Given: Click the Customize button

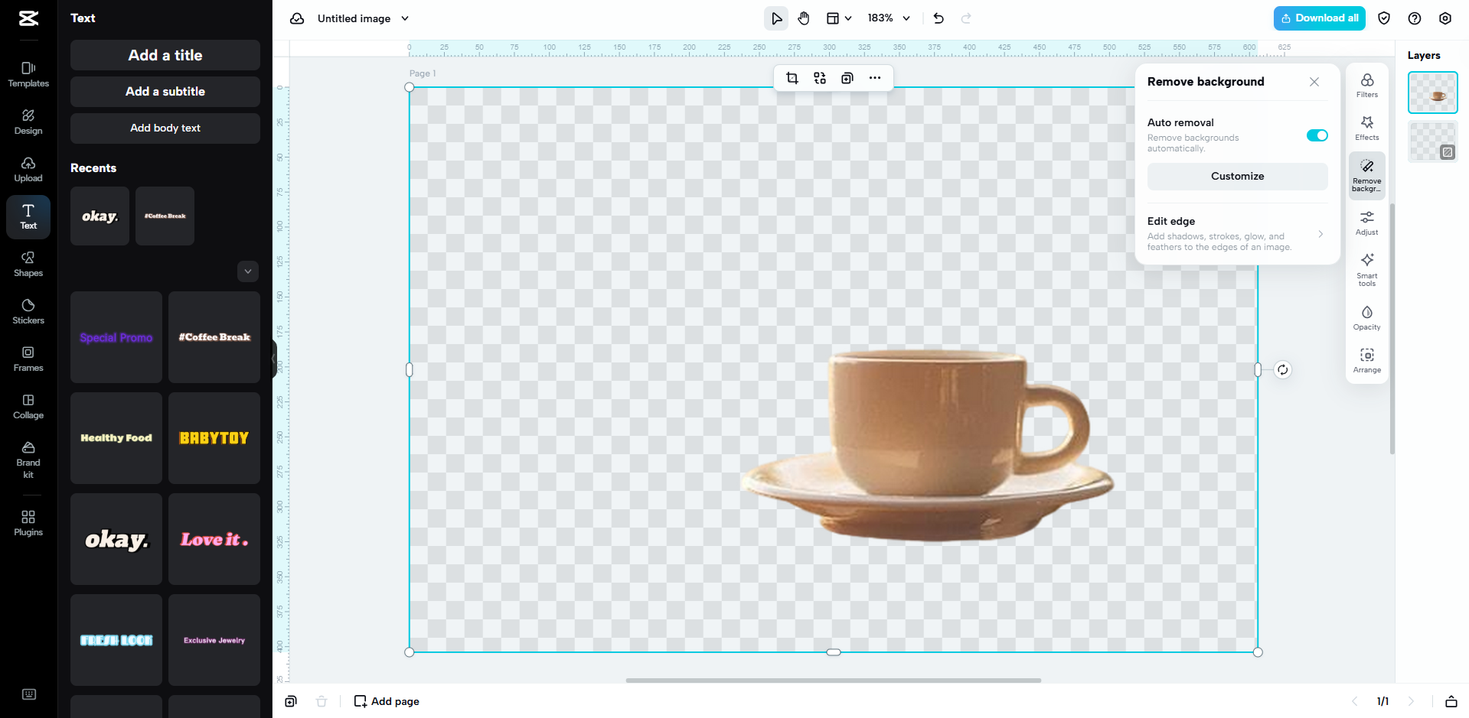Looking at the screenshot, I should [x=1237, y=176].
